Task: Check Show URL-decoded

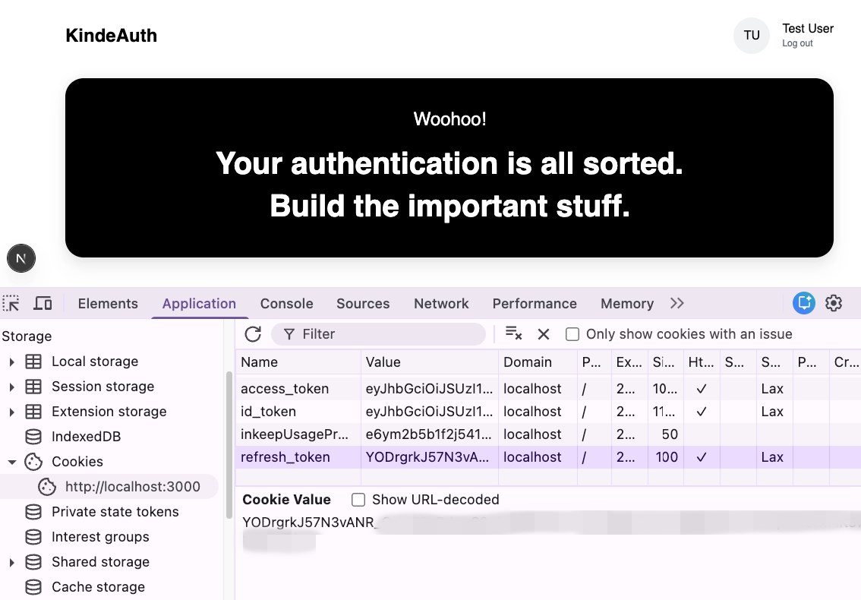Action: 358,500
